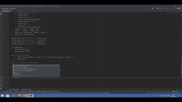
Task: Open Firefox from the taskbar
Action: click(19, 96)
